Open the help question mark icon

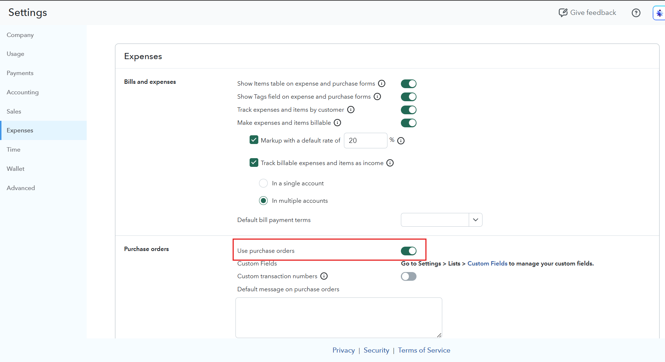(636, 13)
